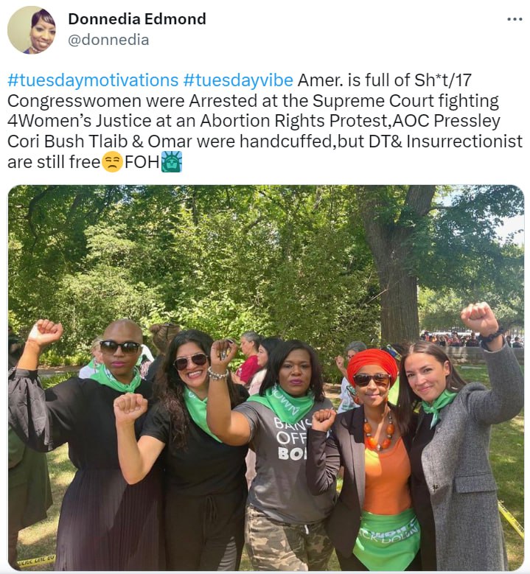Click the pearl bracelet on the raised wrist
The height and width of the screenshot is (574, 530).
tap(218, 374)
